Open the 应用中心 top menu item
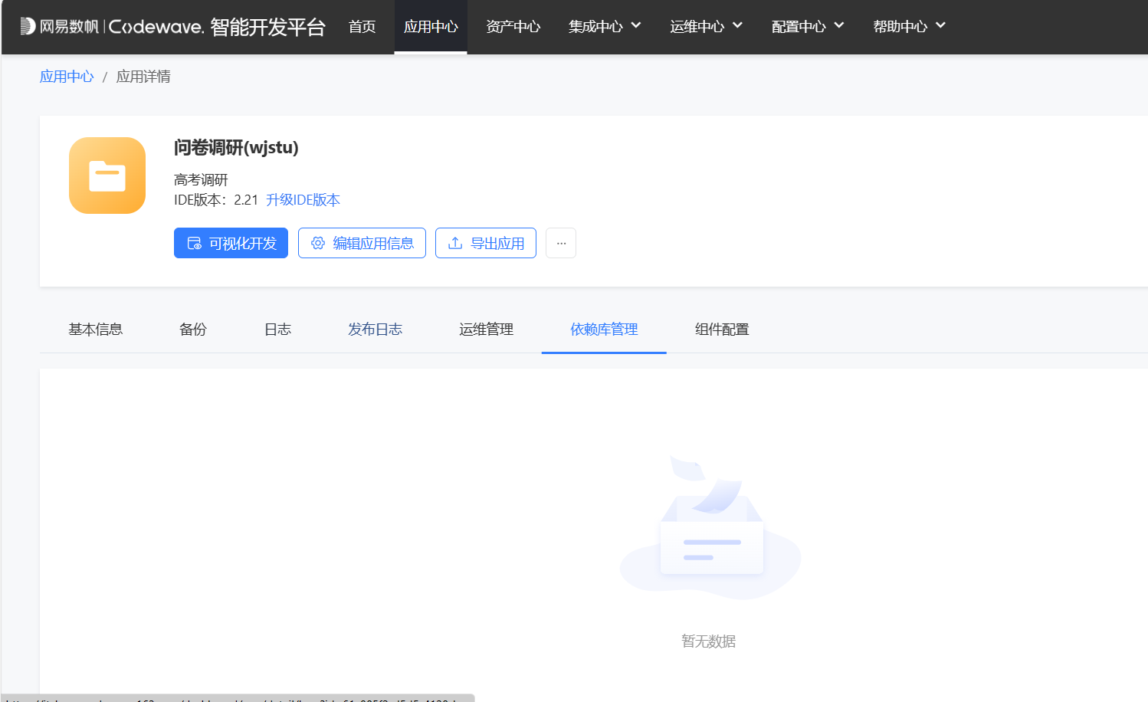 [x=431, y=27]
